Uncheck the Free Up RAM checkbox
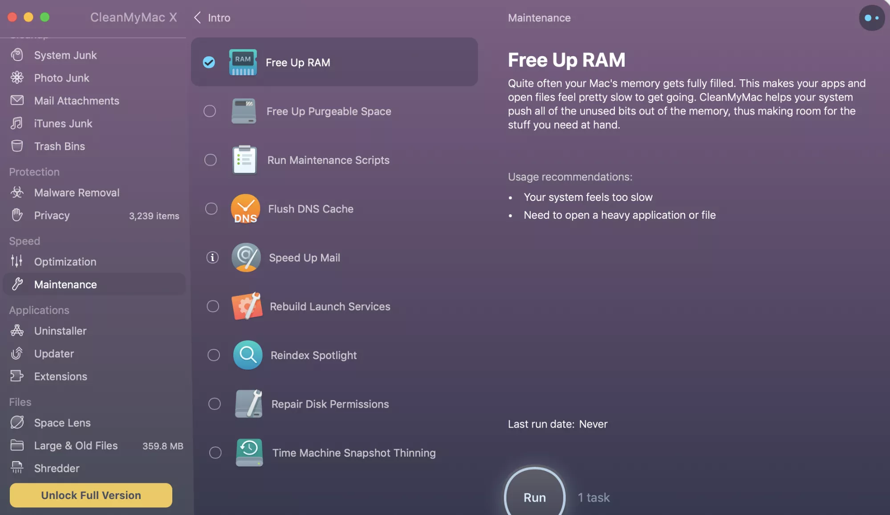Image resolution: width=890 pixels, height=515 pixels. point(209,62)
